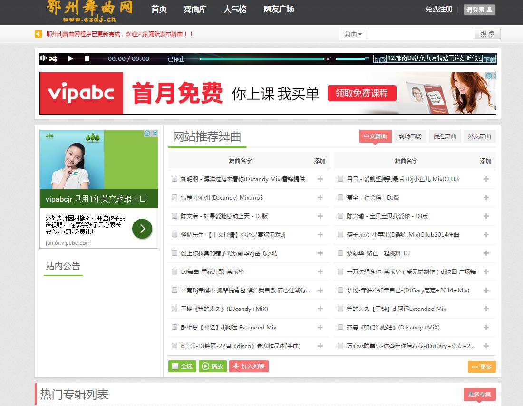Mute audio using the player speaker icon
Screen dimensions: 523x406
[x=329, y=59]
